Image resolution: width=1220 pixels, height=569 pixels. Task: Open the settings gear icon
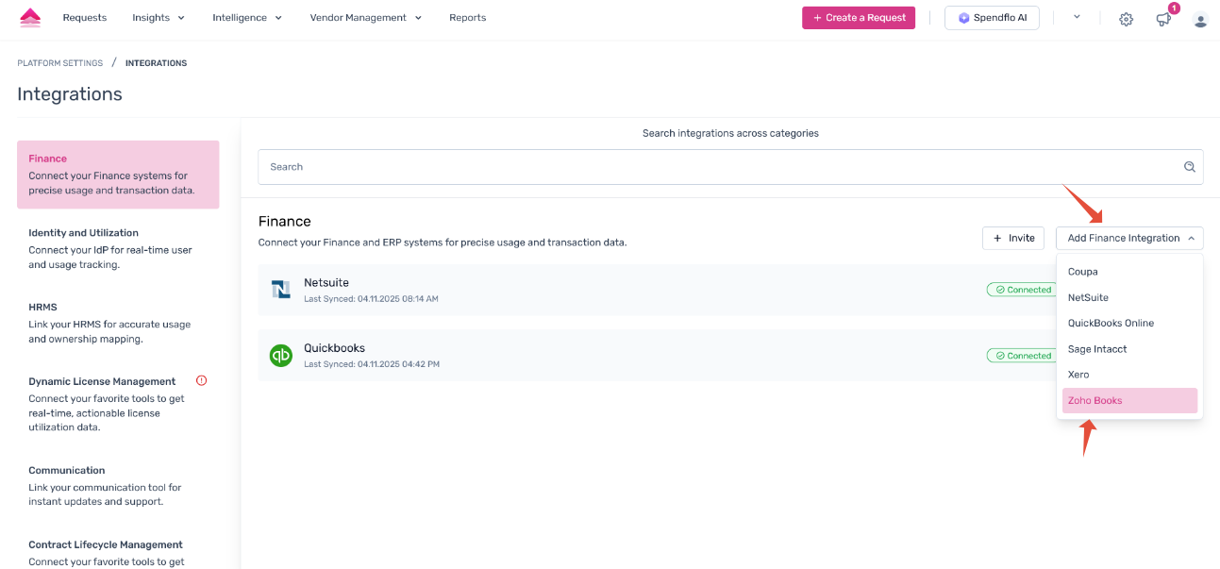tap(1126, 19)
